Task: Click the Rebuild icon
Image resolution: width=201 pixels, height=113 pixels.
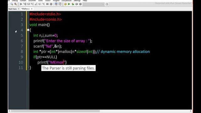Action: pos(77,4)
